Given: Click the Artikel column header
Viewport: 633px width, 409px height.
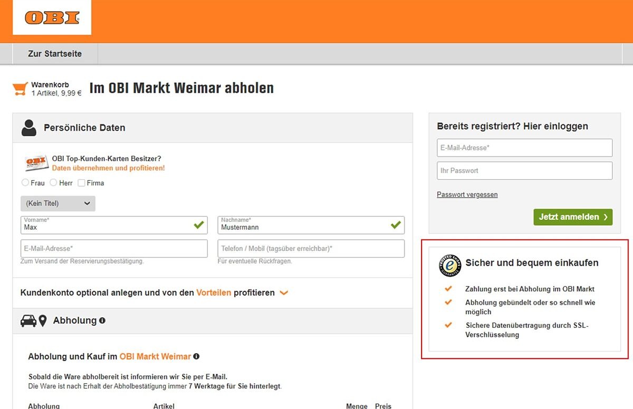Looking at the screenshot, I should 164,406.
